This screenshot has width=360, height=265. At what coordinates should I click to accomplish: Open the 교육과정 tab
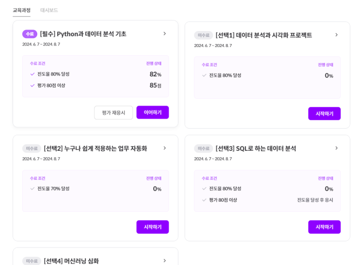[x=21, y=10]
